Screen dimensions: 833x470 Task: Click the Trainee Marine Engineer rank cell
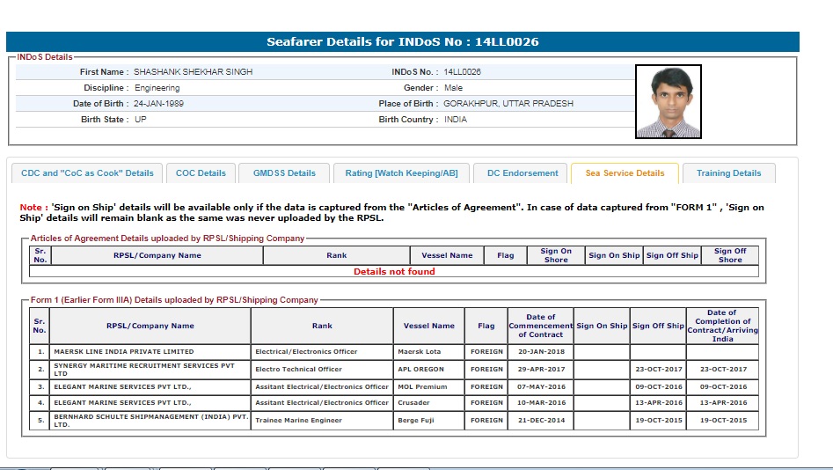pyautogui.click(x=298, y=420)
